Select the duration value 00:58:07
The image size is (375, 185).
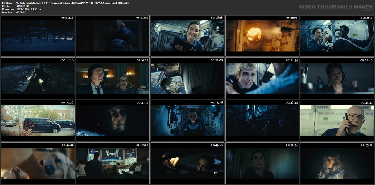[21, 12]
